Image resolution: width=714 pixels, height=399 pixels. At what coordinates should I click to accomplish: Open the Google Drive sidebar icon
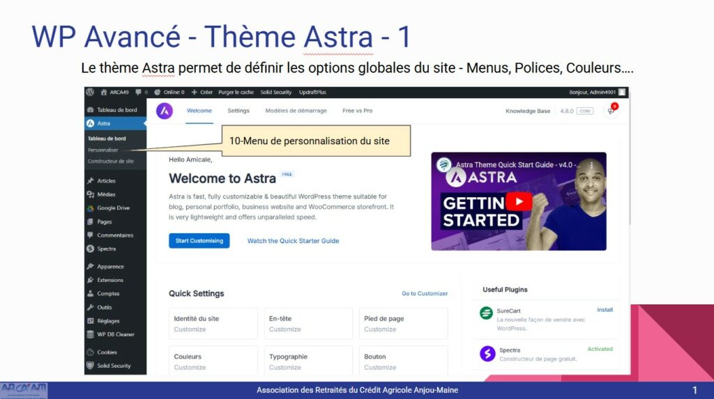(x=90, y=208)
